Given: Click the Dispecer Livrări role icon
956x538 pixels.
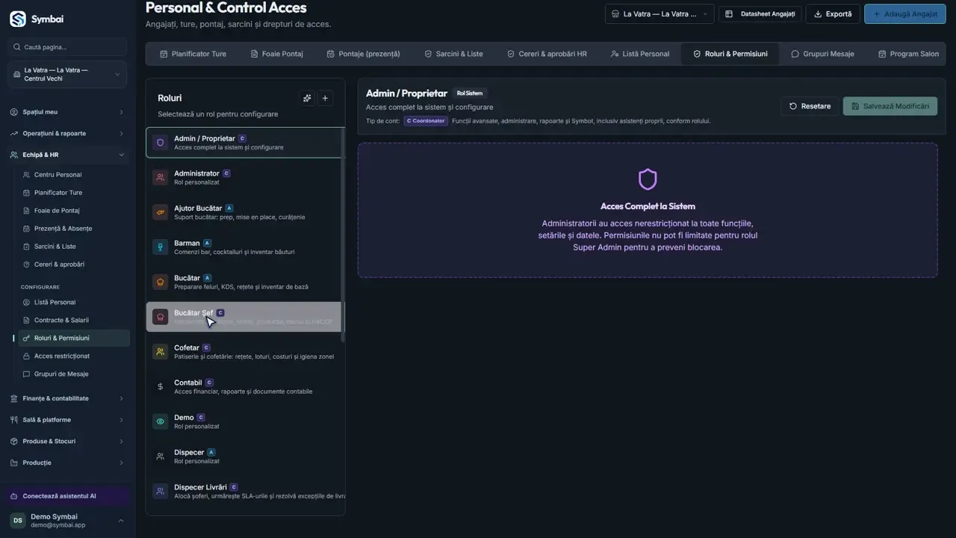Looking at the screenshot, I should tap(161, 492).
